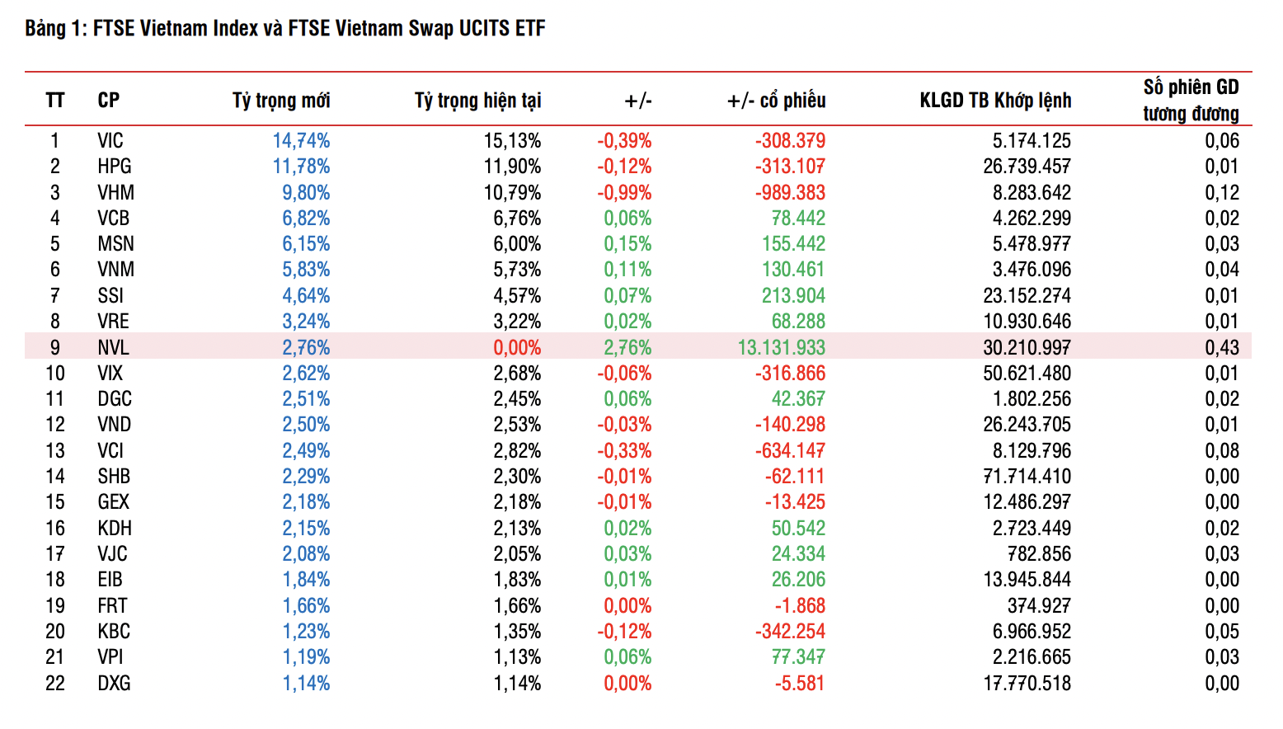Select the DXG ticker in last row
The width and height of the screenshot is (1283, 729).
coord(114,684)
